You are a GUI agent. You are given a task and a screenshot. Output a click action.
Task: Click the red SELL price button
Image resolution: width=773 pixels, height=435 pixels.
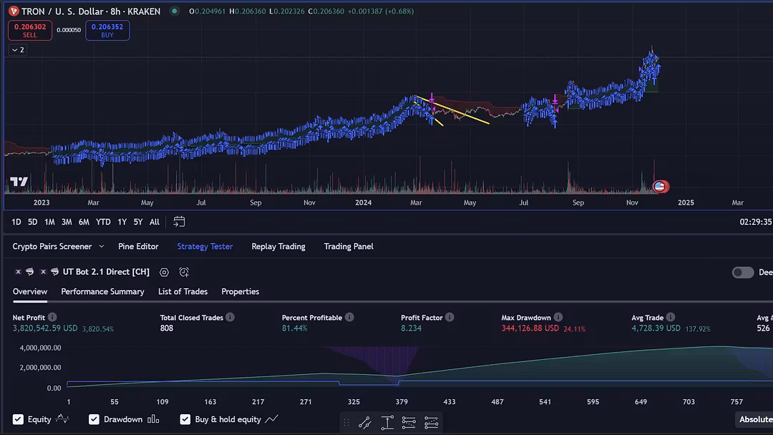pyautogui.click(x=30, y=31)
